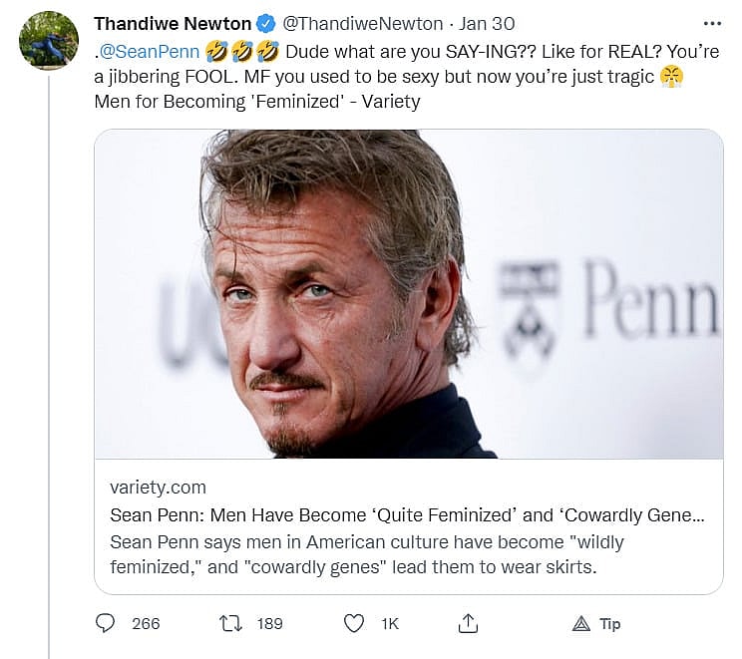Click the 189 retweets count
This screenshot has width=742, height=659.
pos(269,624)
